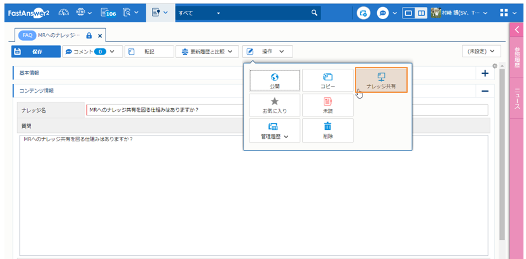Screen dimensions: 526x259
Task: Switch to single-pane layout view
Action: (x=408, y=12)
